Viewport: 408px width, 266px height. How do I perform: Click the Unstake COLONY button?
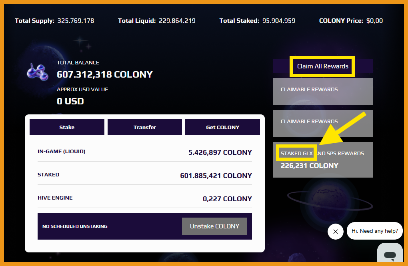(214, 226)
